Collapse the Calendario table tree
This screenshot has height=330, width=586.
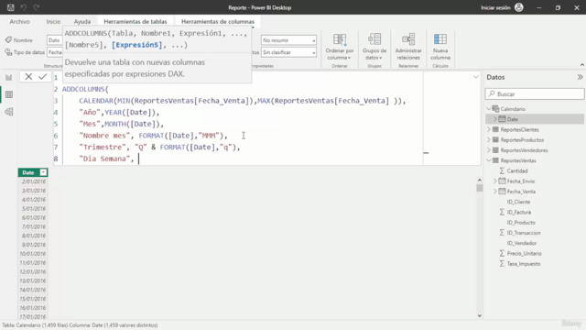489,109
